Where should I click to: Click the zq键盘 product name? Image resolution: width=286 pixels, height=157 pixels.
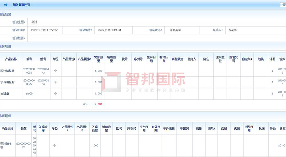click(x=5, y=94)
